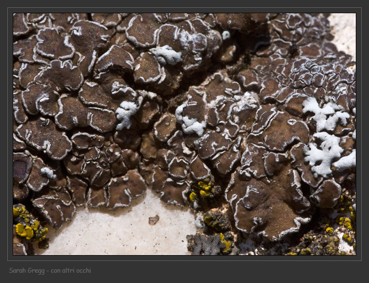This screenshot has width=369, height=283.
Task: Click the bare pale rock at bottom
Action: [x=122, y=230]
